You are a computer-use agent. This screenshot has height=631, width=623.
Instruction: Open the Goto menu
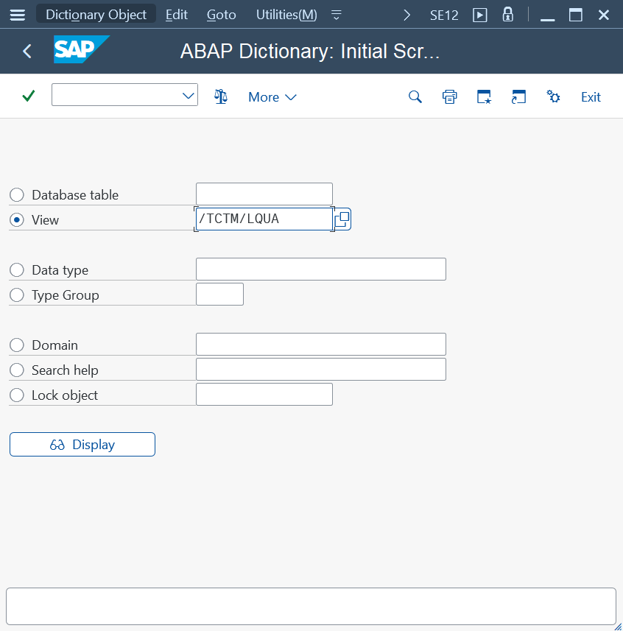point(221,15)
